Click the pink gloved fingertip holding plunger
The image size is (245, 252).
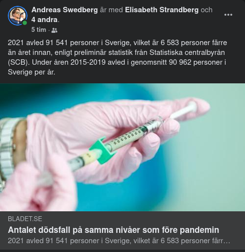(198, 105)
